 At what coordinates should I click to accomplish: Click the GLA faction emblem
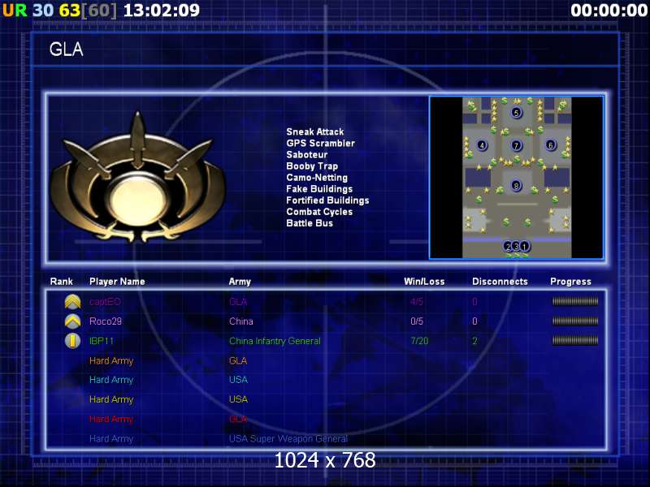(137, 178)
